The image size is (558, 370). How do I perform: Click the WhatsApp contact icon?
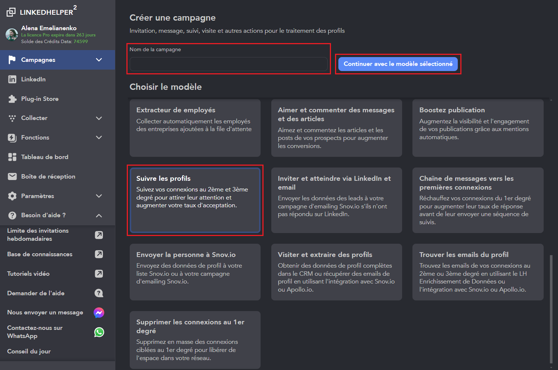(x=99, y=332)
